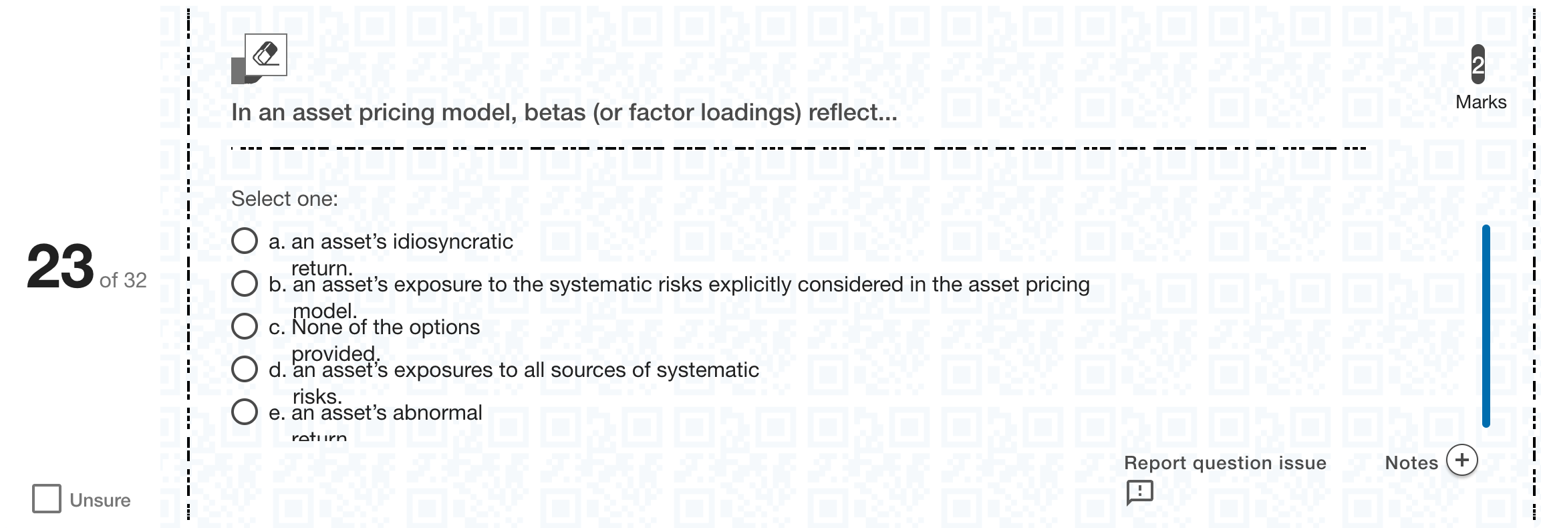Select option a radio button
The height and width of the screenshot is (528, 1541).
click(x=245, y=241)
